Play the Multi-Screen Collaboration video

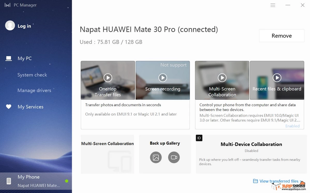tap(222, 77)
